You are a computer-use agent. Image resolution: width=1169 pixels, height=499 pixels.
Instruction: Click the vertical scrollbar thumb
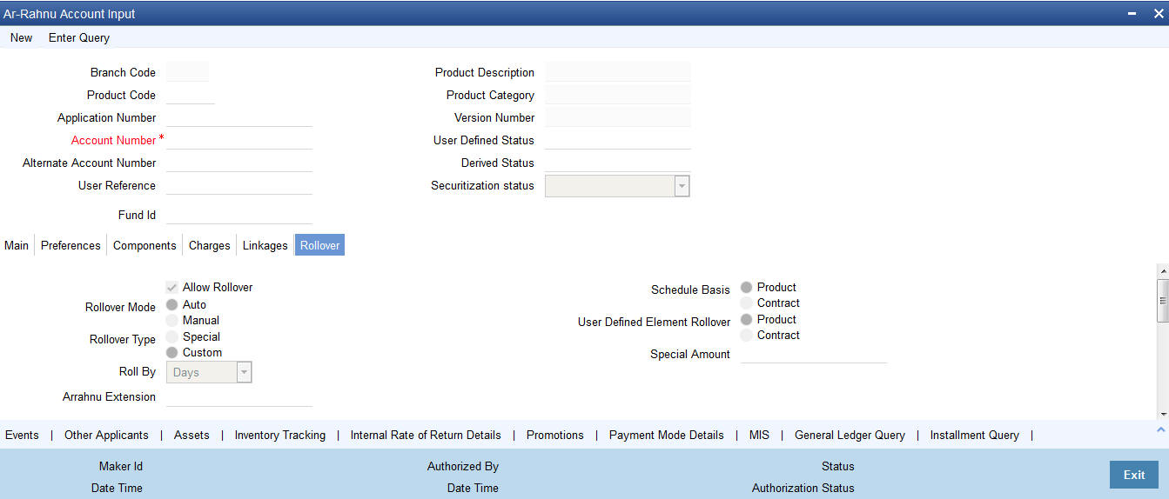[x=1162, y=301]
